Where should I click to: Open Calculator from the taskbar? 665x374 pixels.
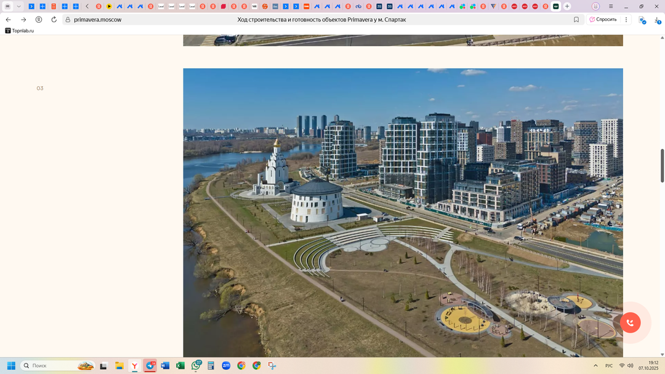(x=211, y=365)
